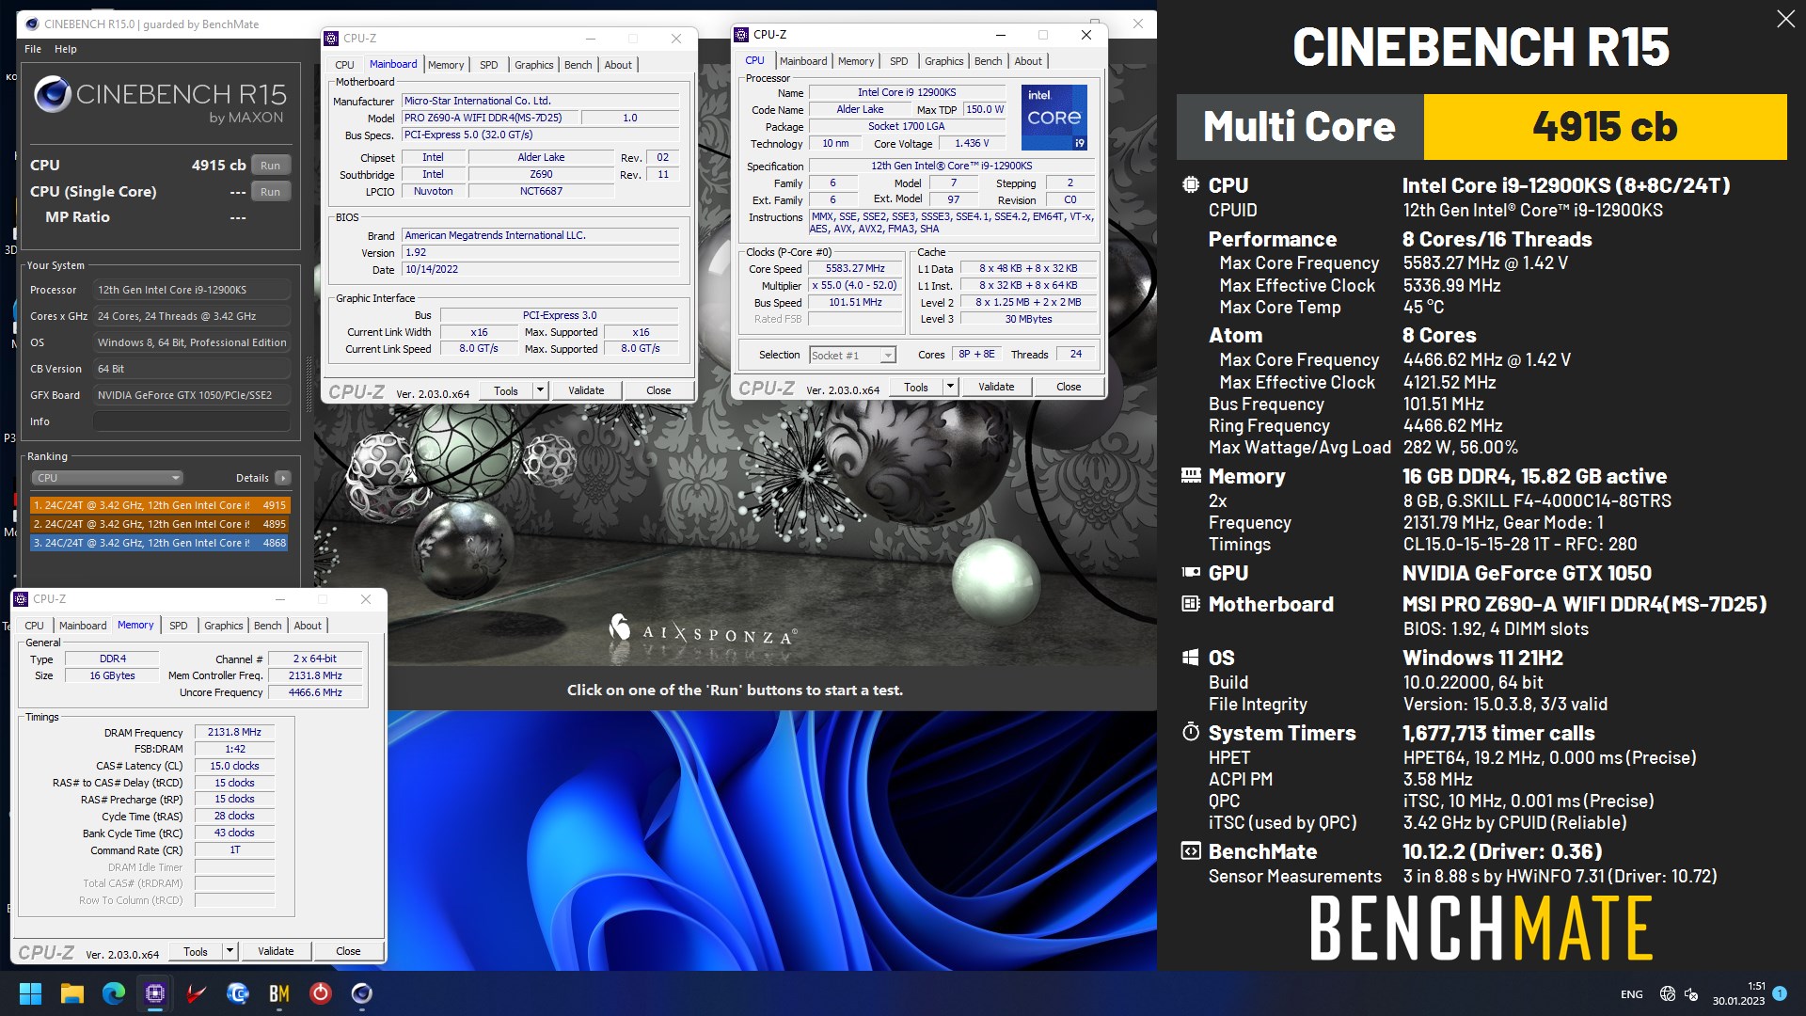The image size is (1806, 1016).
Task: Open the About tab in Memory CPU-Z window
Action: [308, 626]
